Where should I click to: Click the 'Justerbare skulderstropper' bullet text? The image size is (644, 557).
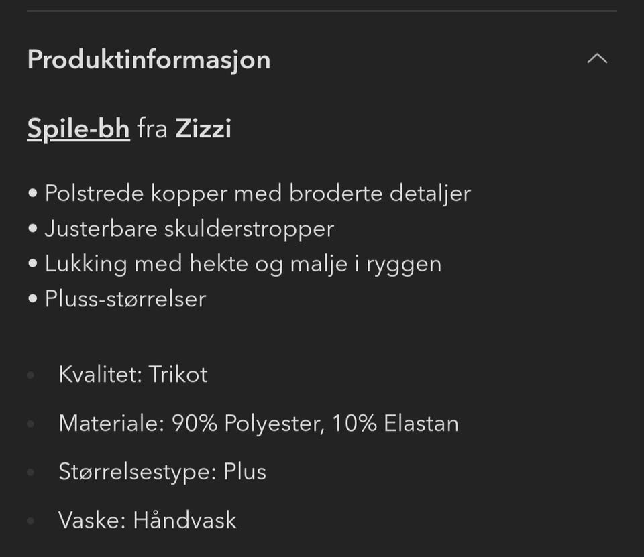coord(189,229)
